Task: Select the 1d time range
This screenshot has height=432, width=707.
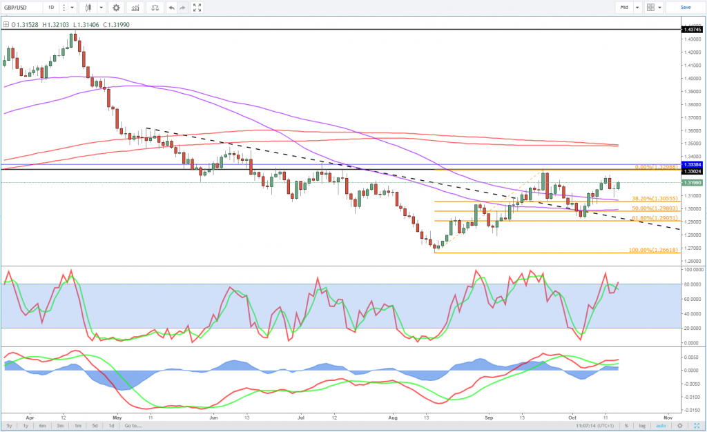Action: tap(111, 426)
